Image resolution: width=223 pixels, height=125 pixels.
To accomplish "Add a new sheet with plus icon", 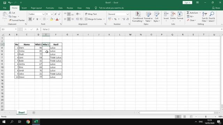I will 34,112.
